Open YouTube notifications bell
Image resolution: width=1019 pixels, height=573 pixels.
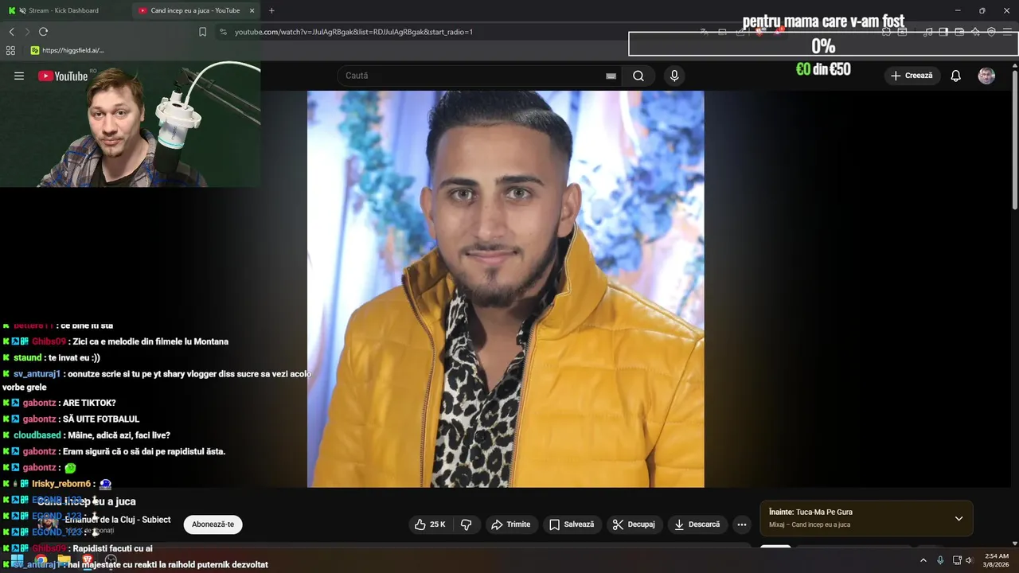click(956, 76)
